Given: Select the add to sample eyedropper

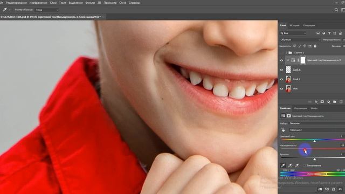Looking at the screenshot, I should click(x=290, y=165).
